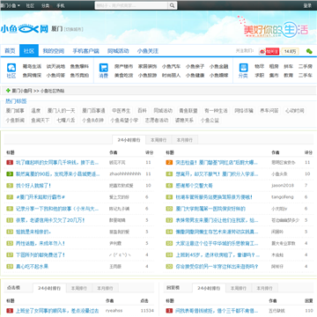
Task: Open the 分类 classification icon
Action: [243, 68]
